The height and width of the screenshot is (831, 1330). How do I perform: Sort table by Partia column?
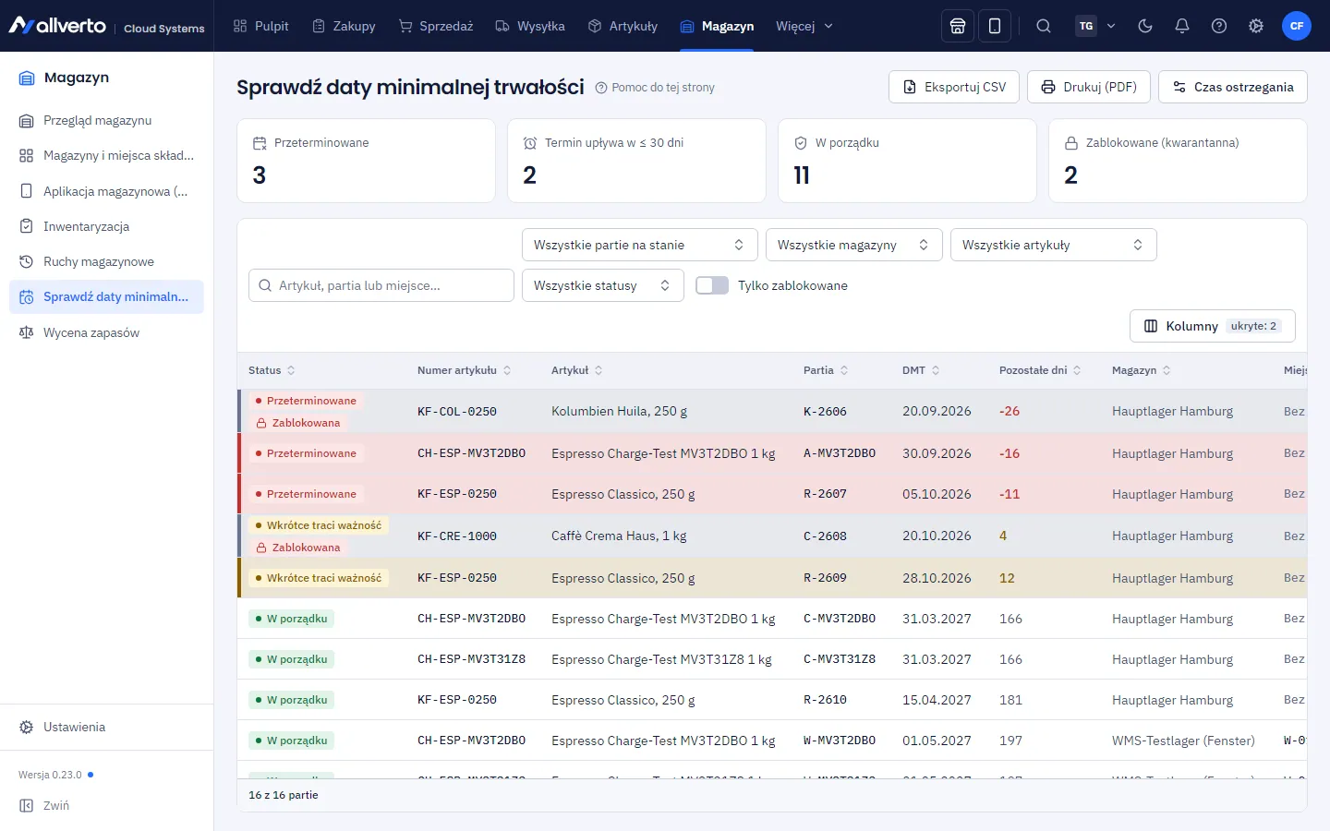coord(826,370)
